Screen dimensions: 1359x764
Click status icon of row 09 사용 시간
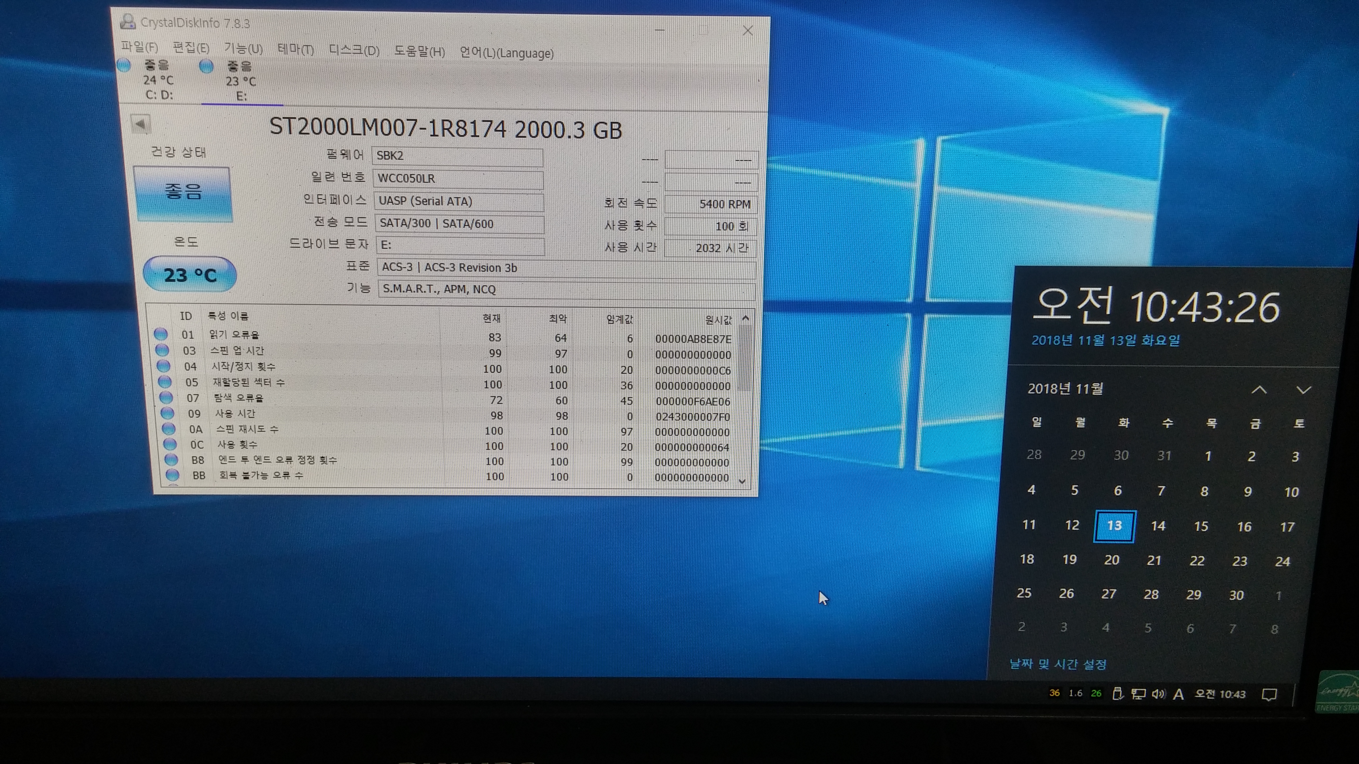tap(167, 413)
